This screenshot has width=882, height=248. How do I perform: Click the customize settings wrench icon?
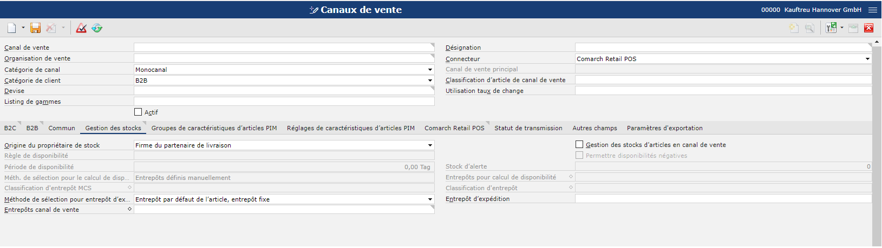831,28
